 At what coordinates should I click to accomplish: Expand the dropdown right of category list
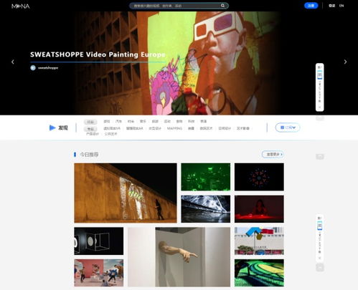click(288, 127)
